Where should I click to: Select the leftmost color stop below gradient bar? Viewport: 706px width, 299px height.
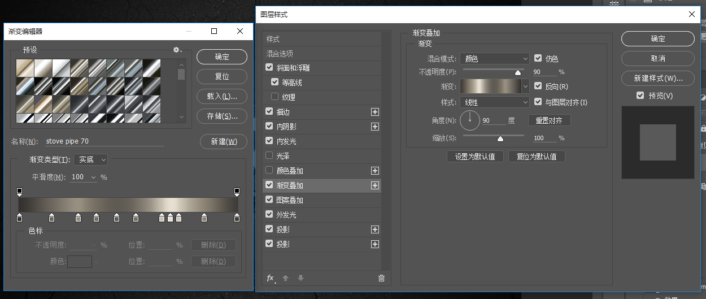point(19,218)
